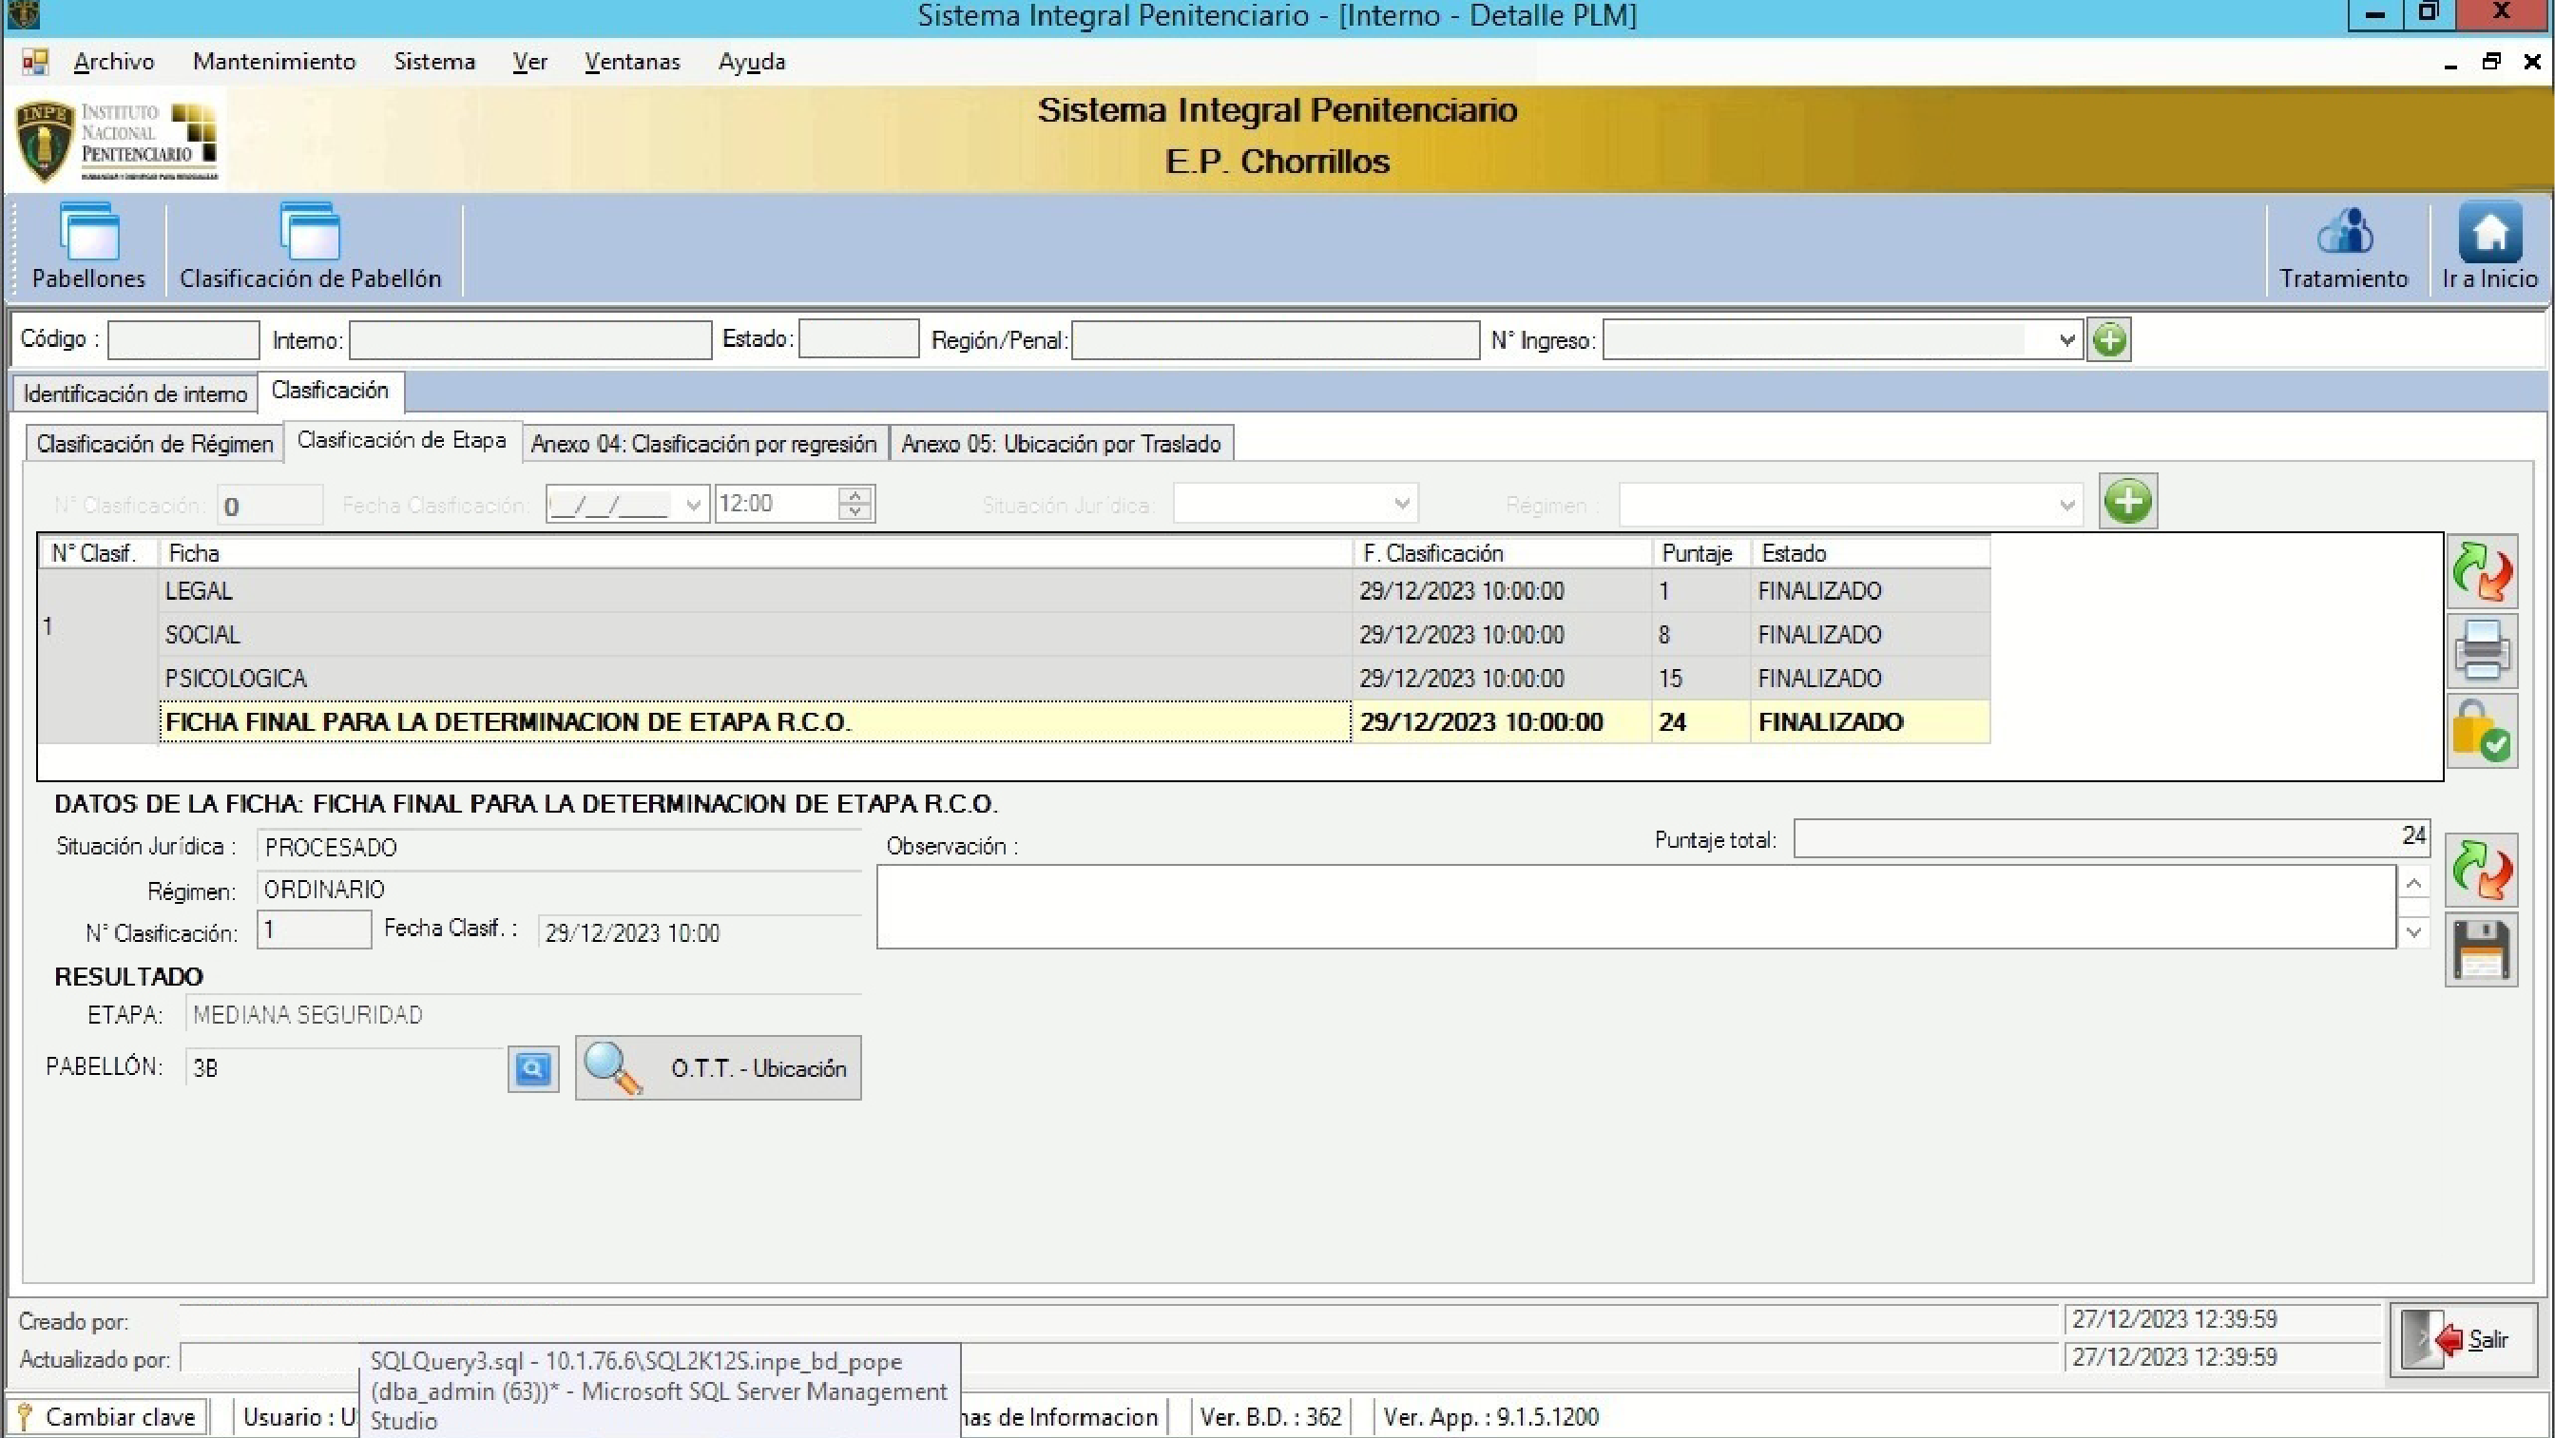The width and height of the screenshot is (2555, 1438).
Task: Open the Mantenimiento menu
Action: click(x=274, y=62)
